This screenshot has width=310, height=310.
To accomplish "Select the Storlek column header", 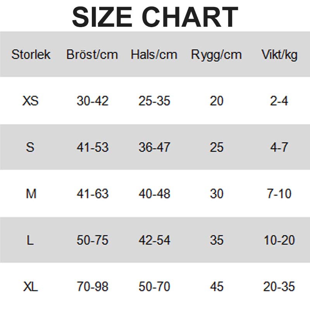I will 31,54.
